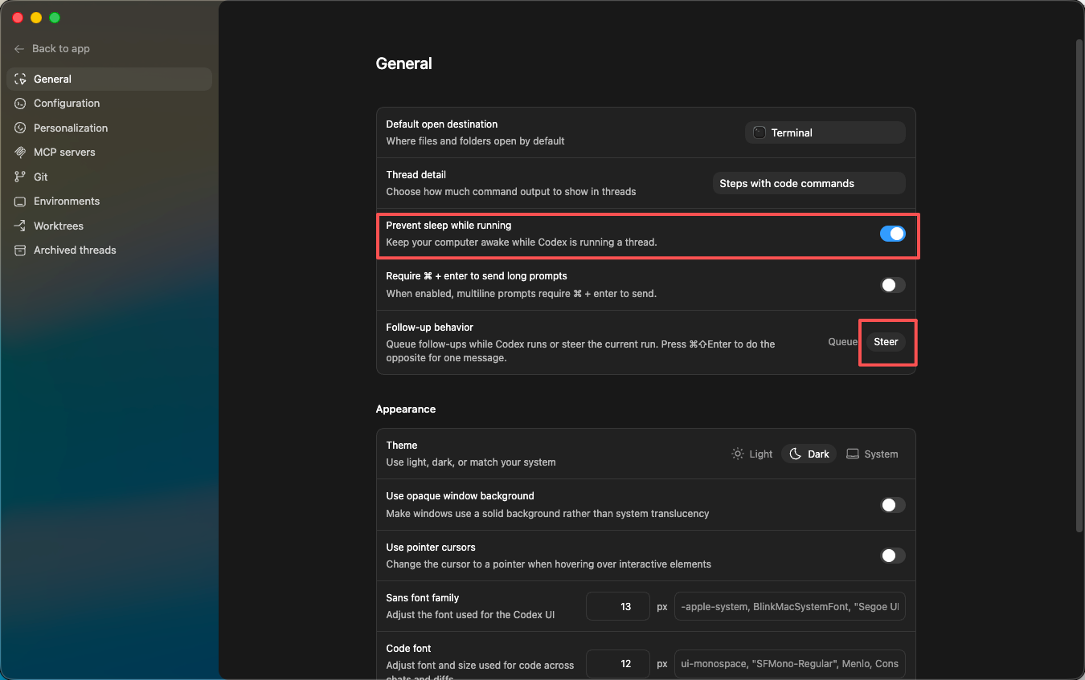The image size is (1085, 680).
Task: Expand the Thread detail dropdown
Action: point(809,183)
